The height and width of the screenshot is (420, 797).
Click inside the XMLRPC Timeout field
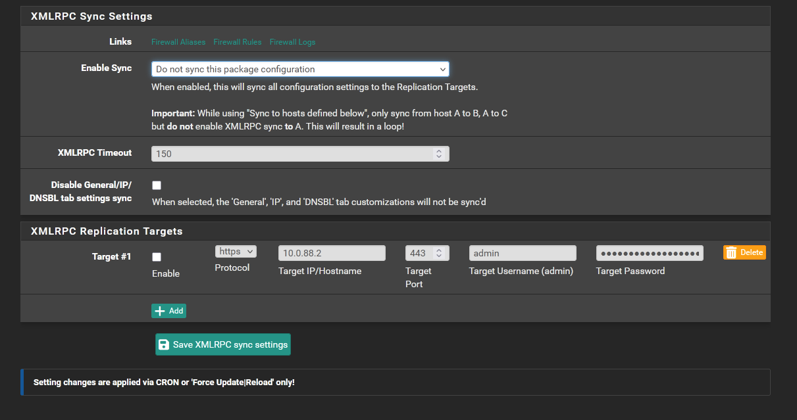(x=290, y=154)
